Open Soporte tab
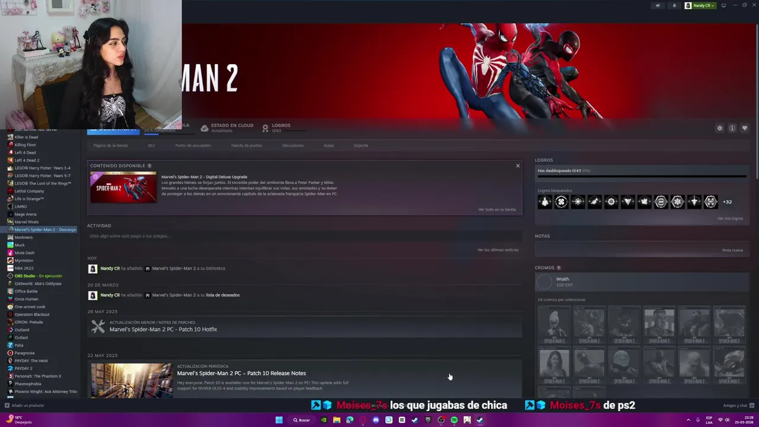The width and height of the screenshot is (759, 427). 361,145
